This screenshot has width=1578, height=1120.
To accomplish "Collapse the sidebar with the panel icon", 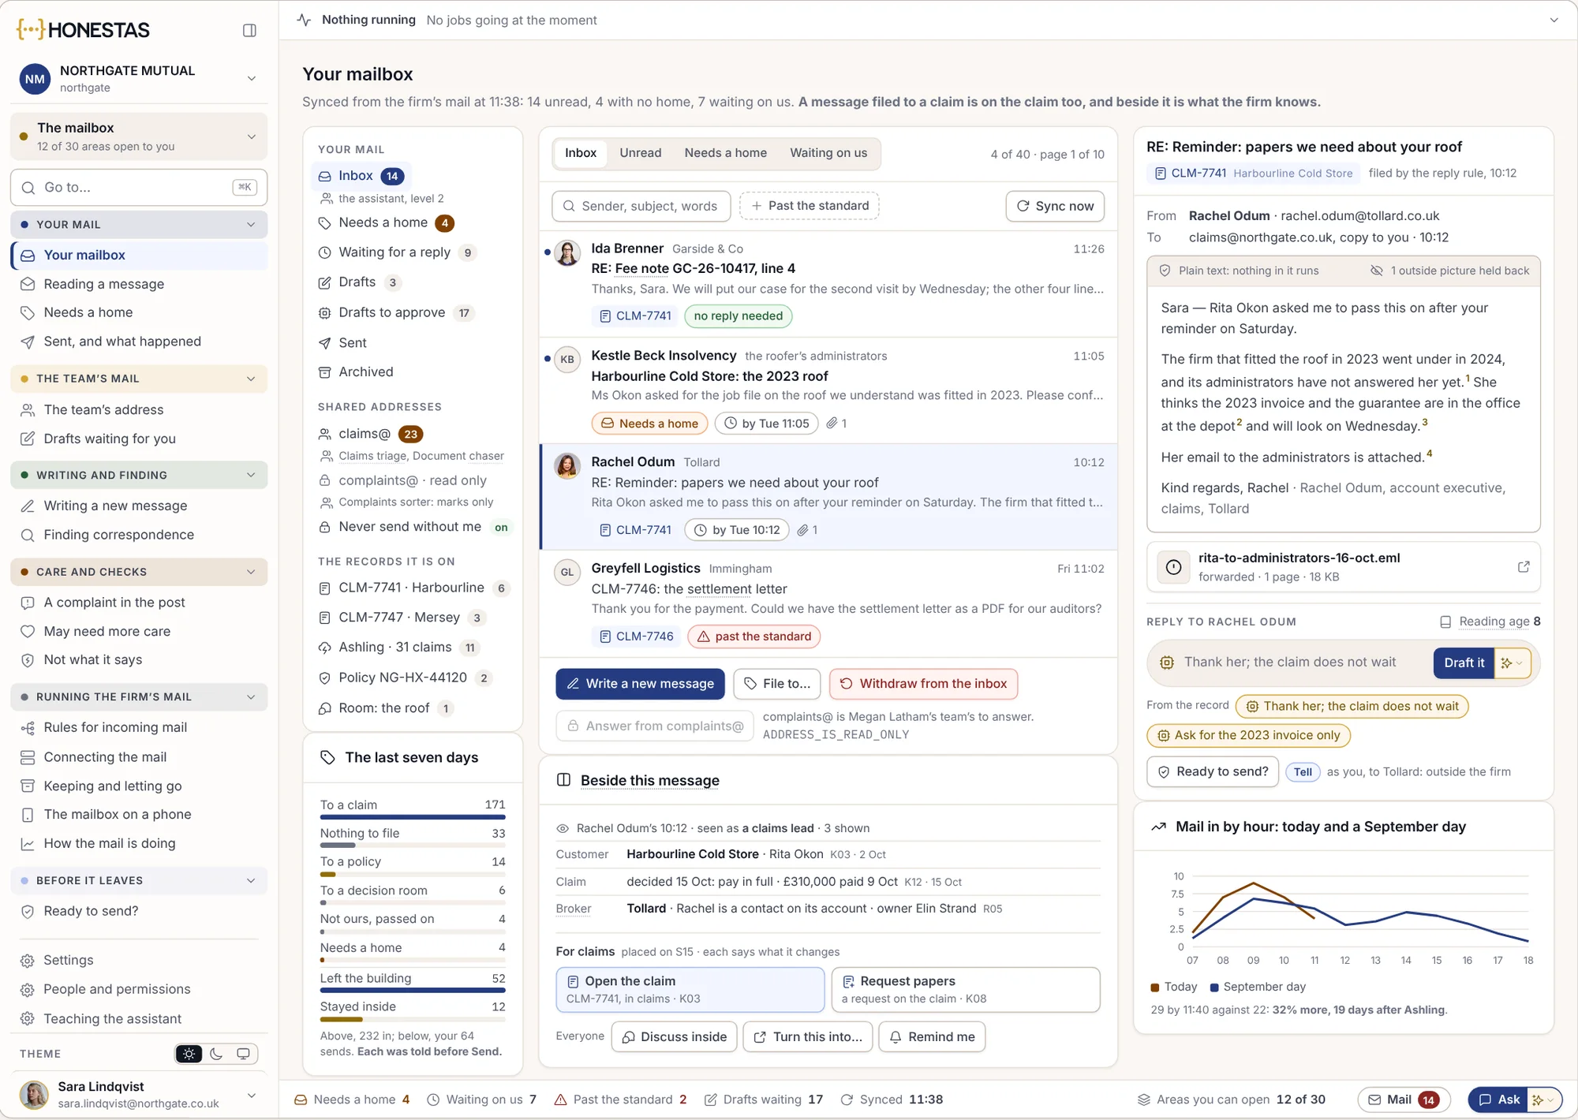I will pos(249,30).
